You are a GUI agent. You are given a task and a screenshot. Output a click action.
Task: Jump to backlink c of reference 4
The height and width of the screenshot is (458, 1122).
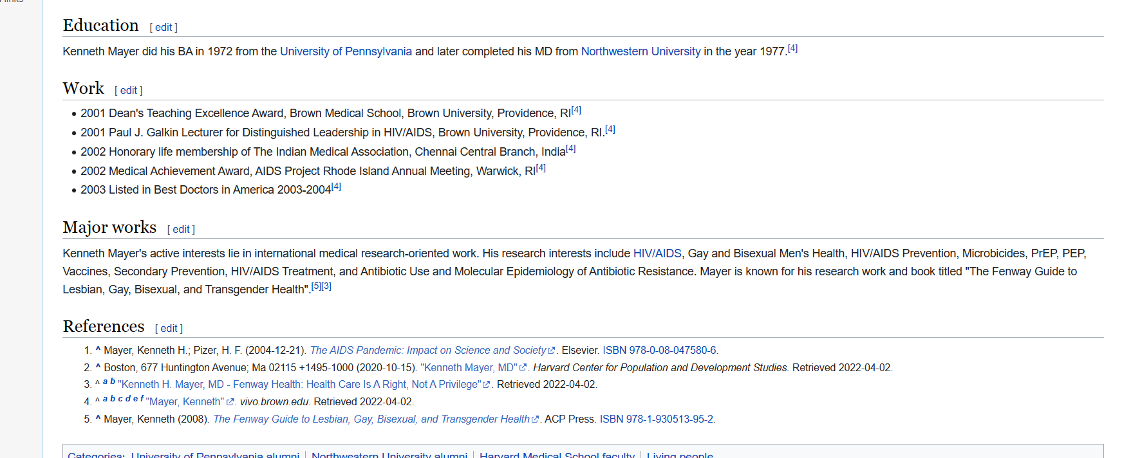(120, 399)
